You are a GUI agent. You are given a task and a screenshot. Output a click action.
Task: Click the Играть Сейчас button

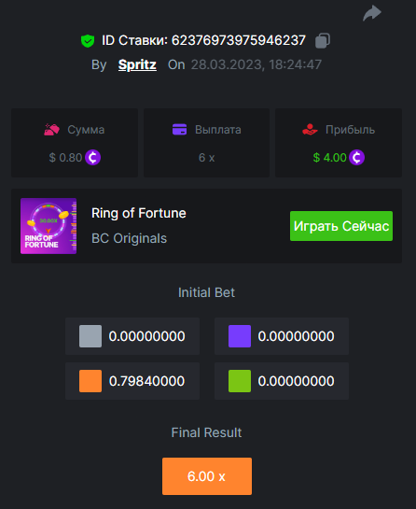(341, 226)
